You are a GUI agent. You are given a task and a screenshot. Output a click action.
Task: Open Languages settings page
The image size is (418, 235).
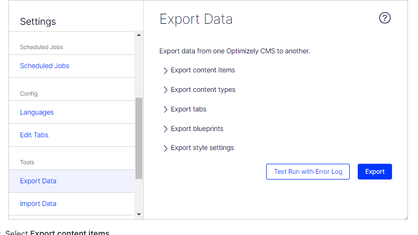(37, 112)
